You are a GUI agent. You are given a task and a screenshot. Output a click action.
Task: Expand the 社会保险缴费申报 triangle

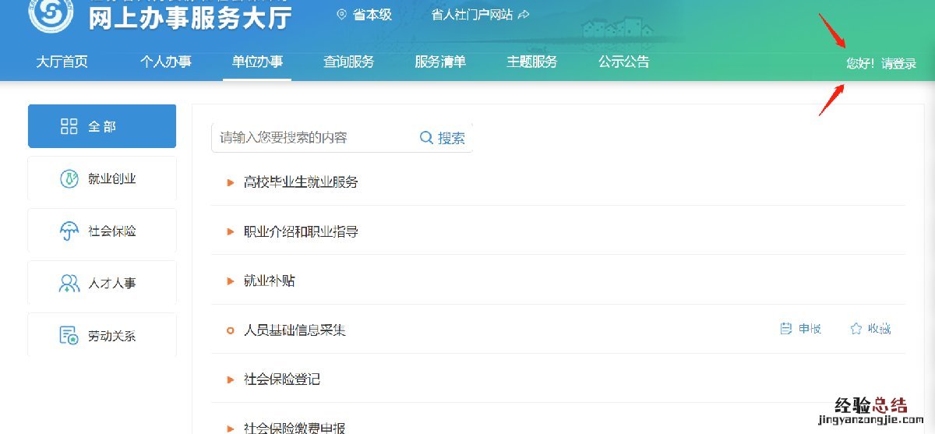[x=230, y=428]
